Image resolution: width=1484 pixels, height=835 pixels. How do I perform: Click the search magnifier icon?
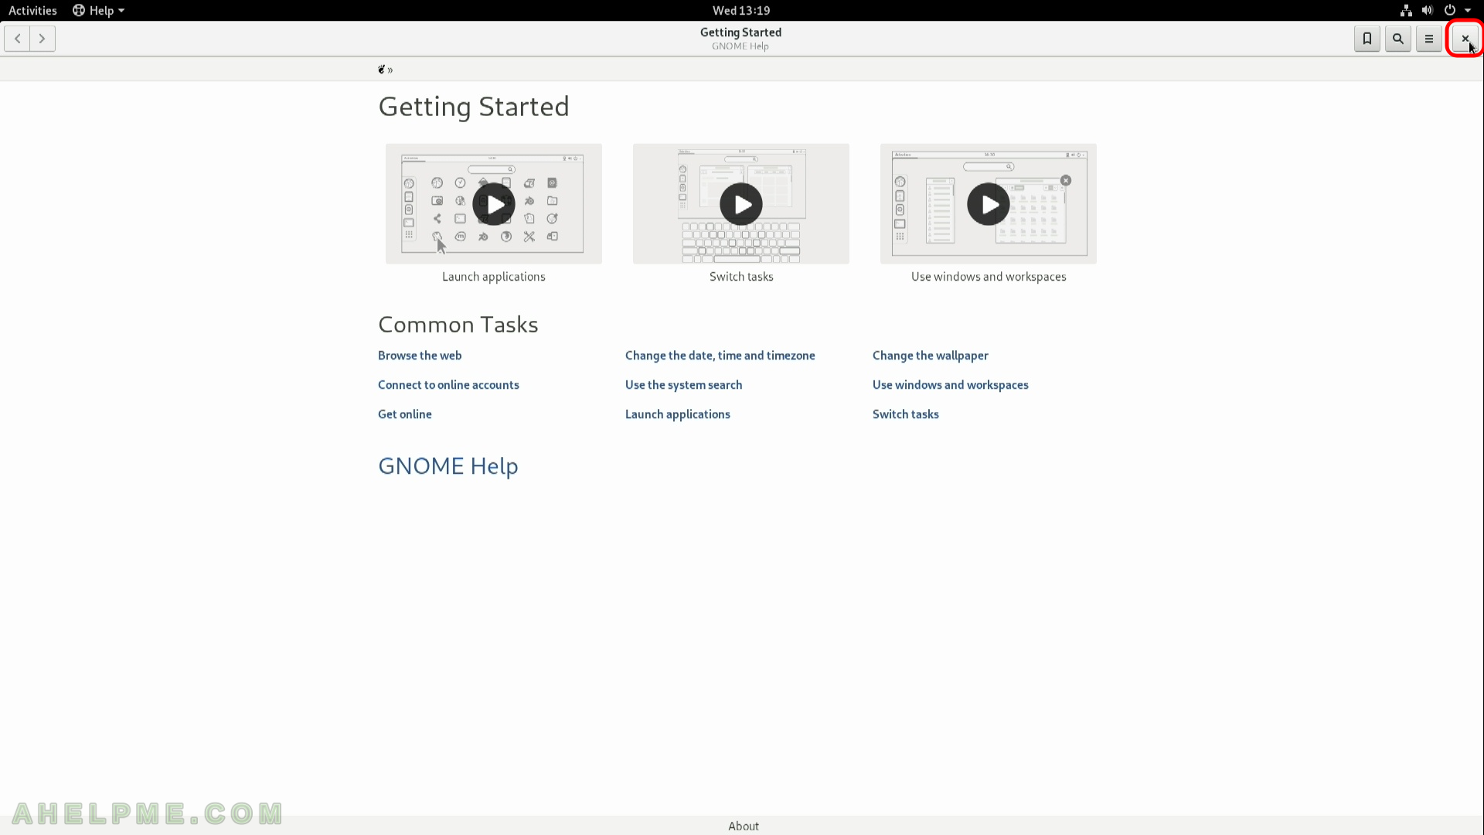tap(1398, 39)
